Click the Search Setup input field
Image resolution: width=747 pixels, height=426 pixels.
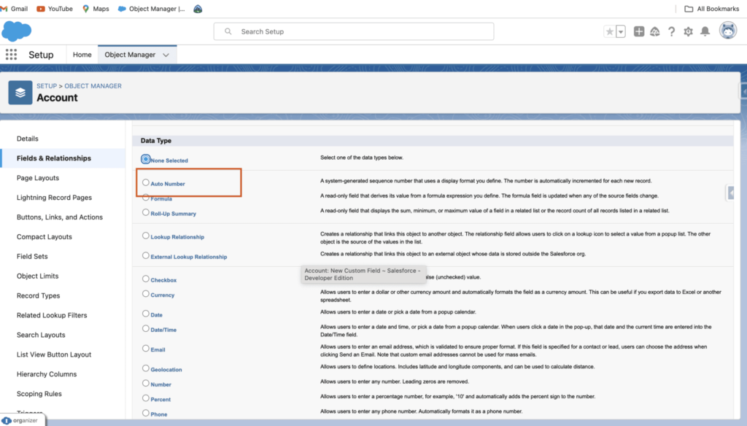click(353, 31)
